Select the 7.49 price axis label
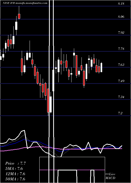131x183 pixels. coord(121,81)
